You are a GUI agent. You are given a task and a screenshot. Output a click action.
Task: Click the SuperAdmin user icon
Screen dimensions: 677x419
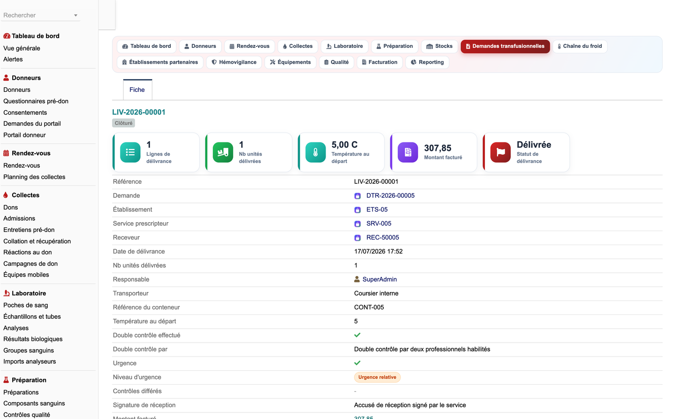(357, 279)
